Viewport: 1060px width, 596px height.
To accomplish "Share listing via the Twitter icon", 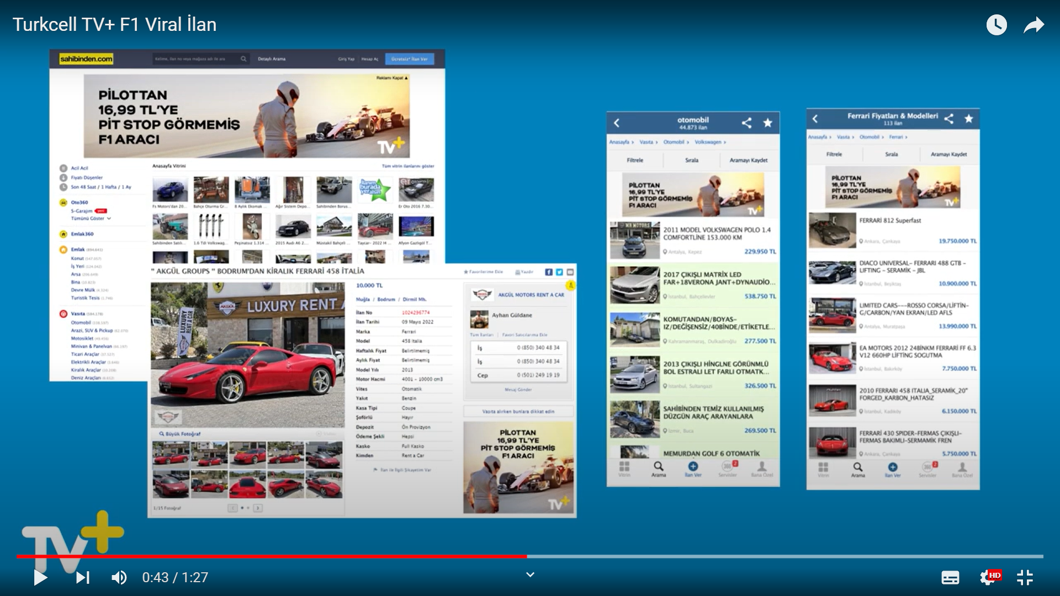I will point(559,272).
